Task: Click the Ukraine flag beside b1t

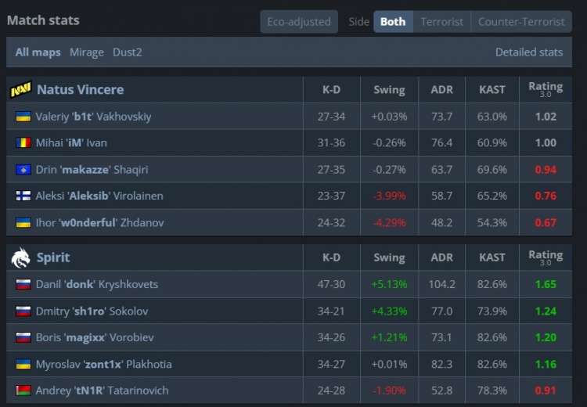Action: [x=23, y=117]
